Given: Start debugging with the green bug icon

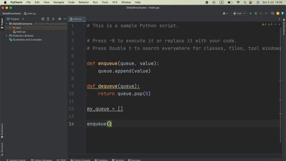Looking at the screenshot, I should point(256,13).
